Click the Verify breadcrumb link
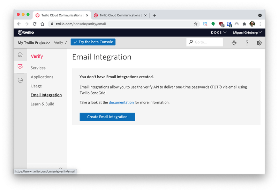Screen dimensions: 279x192 click(59, 42)
